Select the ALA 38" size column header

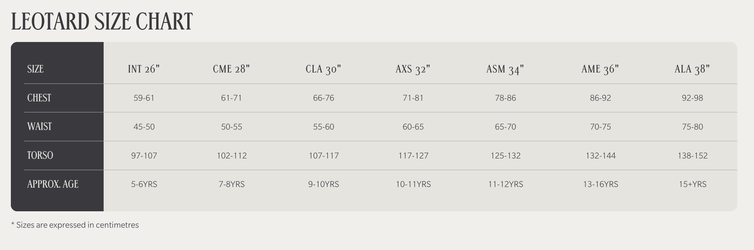(x=692, y=69)
